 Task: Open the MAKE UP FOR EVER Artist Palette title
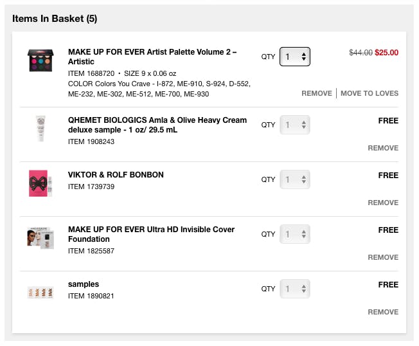(x=152, y=57)
